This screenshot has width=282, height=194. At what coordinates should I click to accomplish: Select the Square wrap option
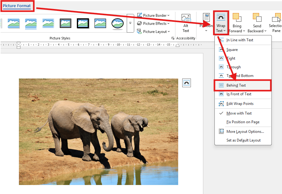232,49
